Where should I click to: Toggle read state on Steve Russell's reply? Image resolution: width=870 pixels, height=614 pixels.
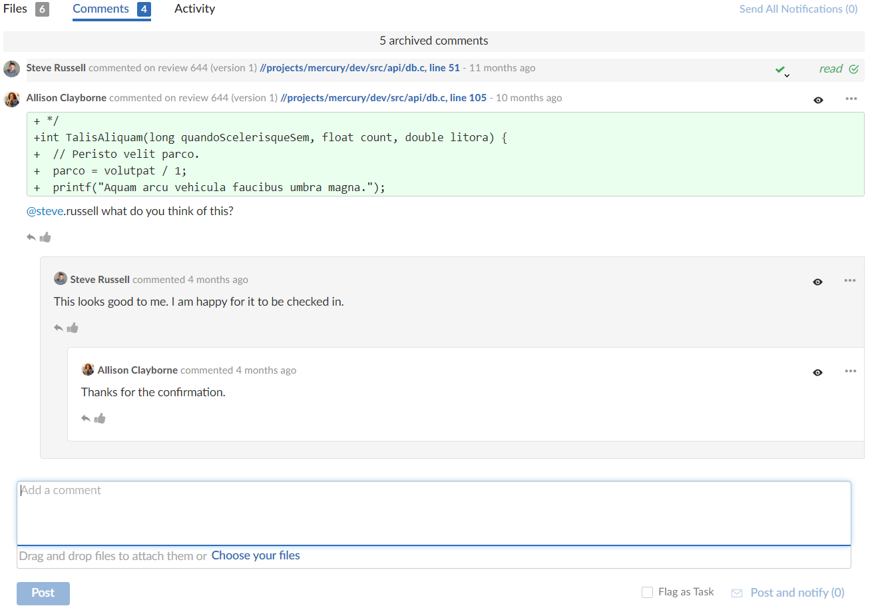point(817,281)
